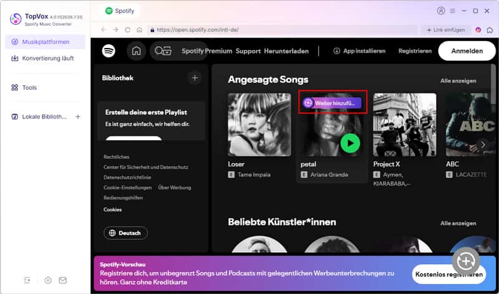Click the Cookies link
This screenshot has height=294, width=499.
point(113,209)
